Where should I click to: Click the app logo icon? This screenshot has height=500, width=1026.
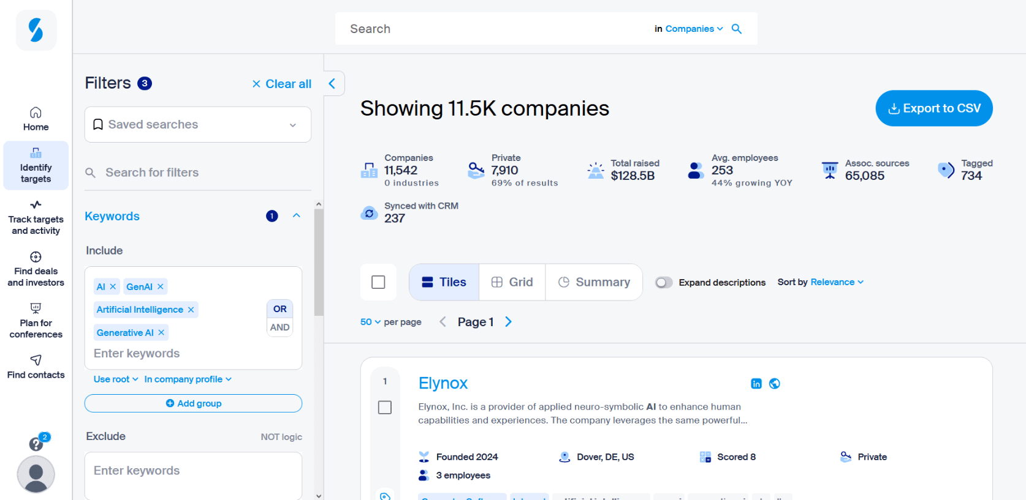[x=36, y=30]
